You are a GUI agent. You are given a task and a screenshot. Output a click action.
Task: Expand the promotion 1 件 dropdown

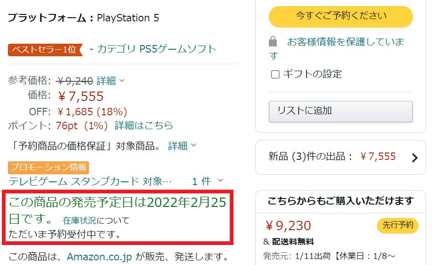(207, 181)
